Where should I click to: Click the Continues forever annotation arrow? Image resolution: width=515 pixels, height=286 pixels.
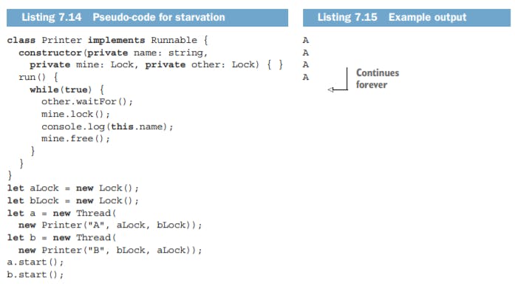(x=338, y=80)
